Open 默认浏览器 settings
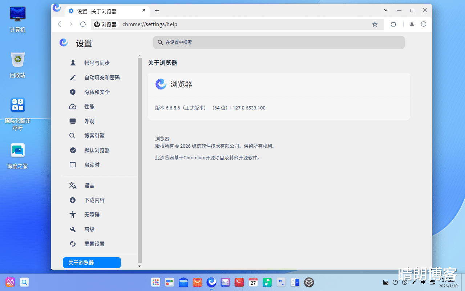Screen dimensions: 465x291 [x=97, y=150]
